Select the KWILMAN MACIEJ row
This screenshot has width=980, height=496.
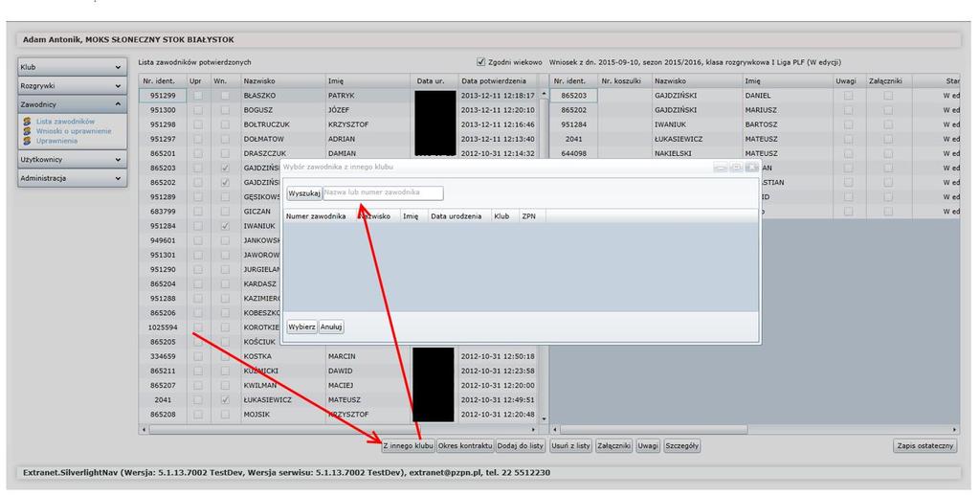click(x=338, y=385)
